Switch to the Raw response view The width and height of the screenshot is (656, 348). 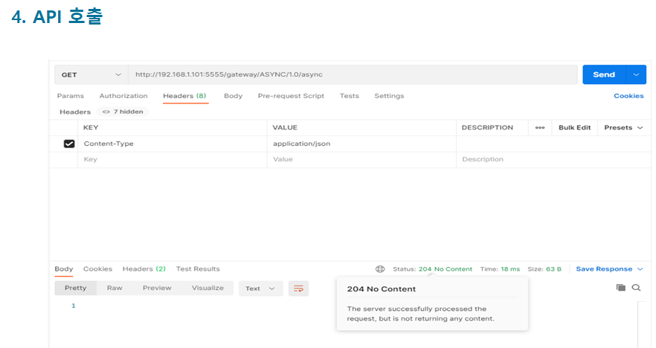pos(115,289)
